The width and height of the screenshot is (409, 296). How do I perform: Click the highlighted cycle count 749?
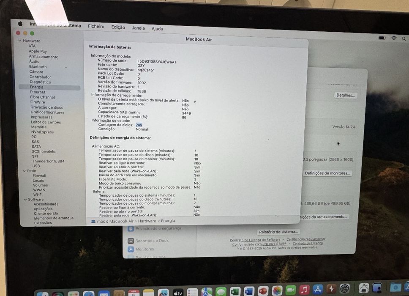(139, 125)
